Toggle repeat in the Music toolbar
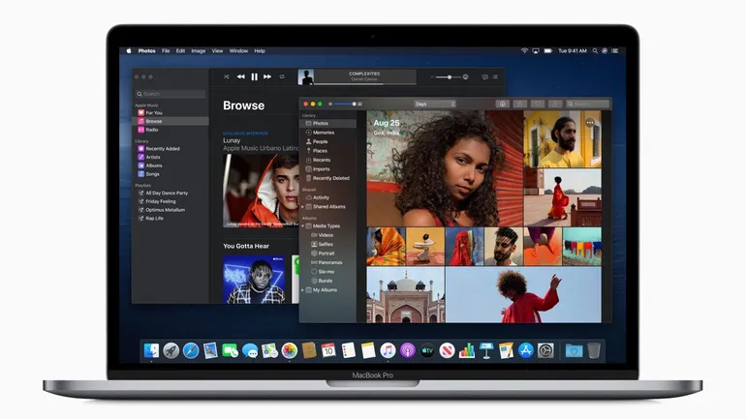Viewport: 746px width, 419px height. [282, 76]
